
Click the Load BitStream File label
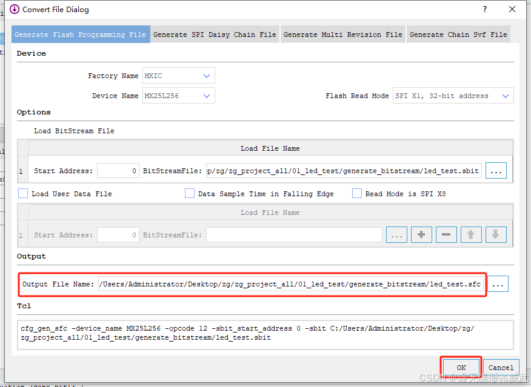pyautogui.click(x=74, y=131)
